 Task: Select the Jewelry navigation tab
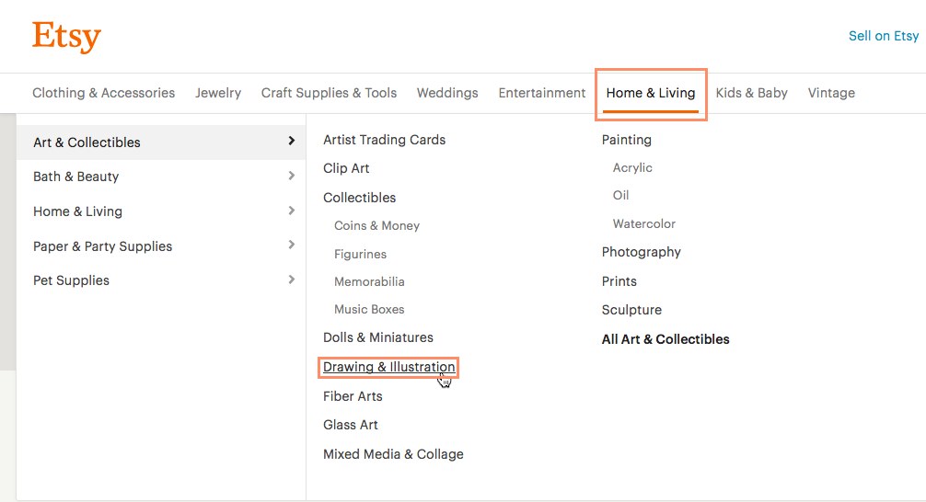point(218,93)
